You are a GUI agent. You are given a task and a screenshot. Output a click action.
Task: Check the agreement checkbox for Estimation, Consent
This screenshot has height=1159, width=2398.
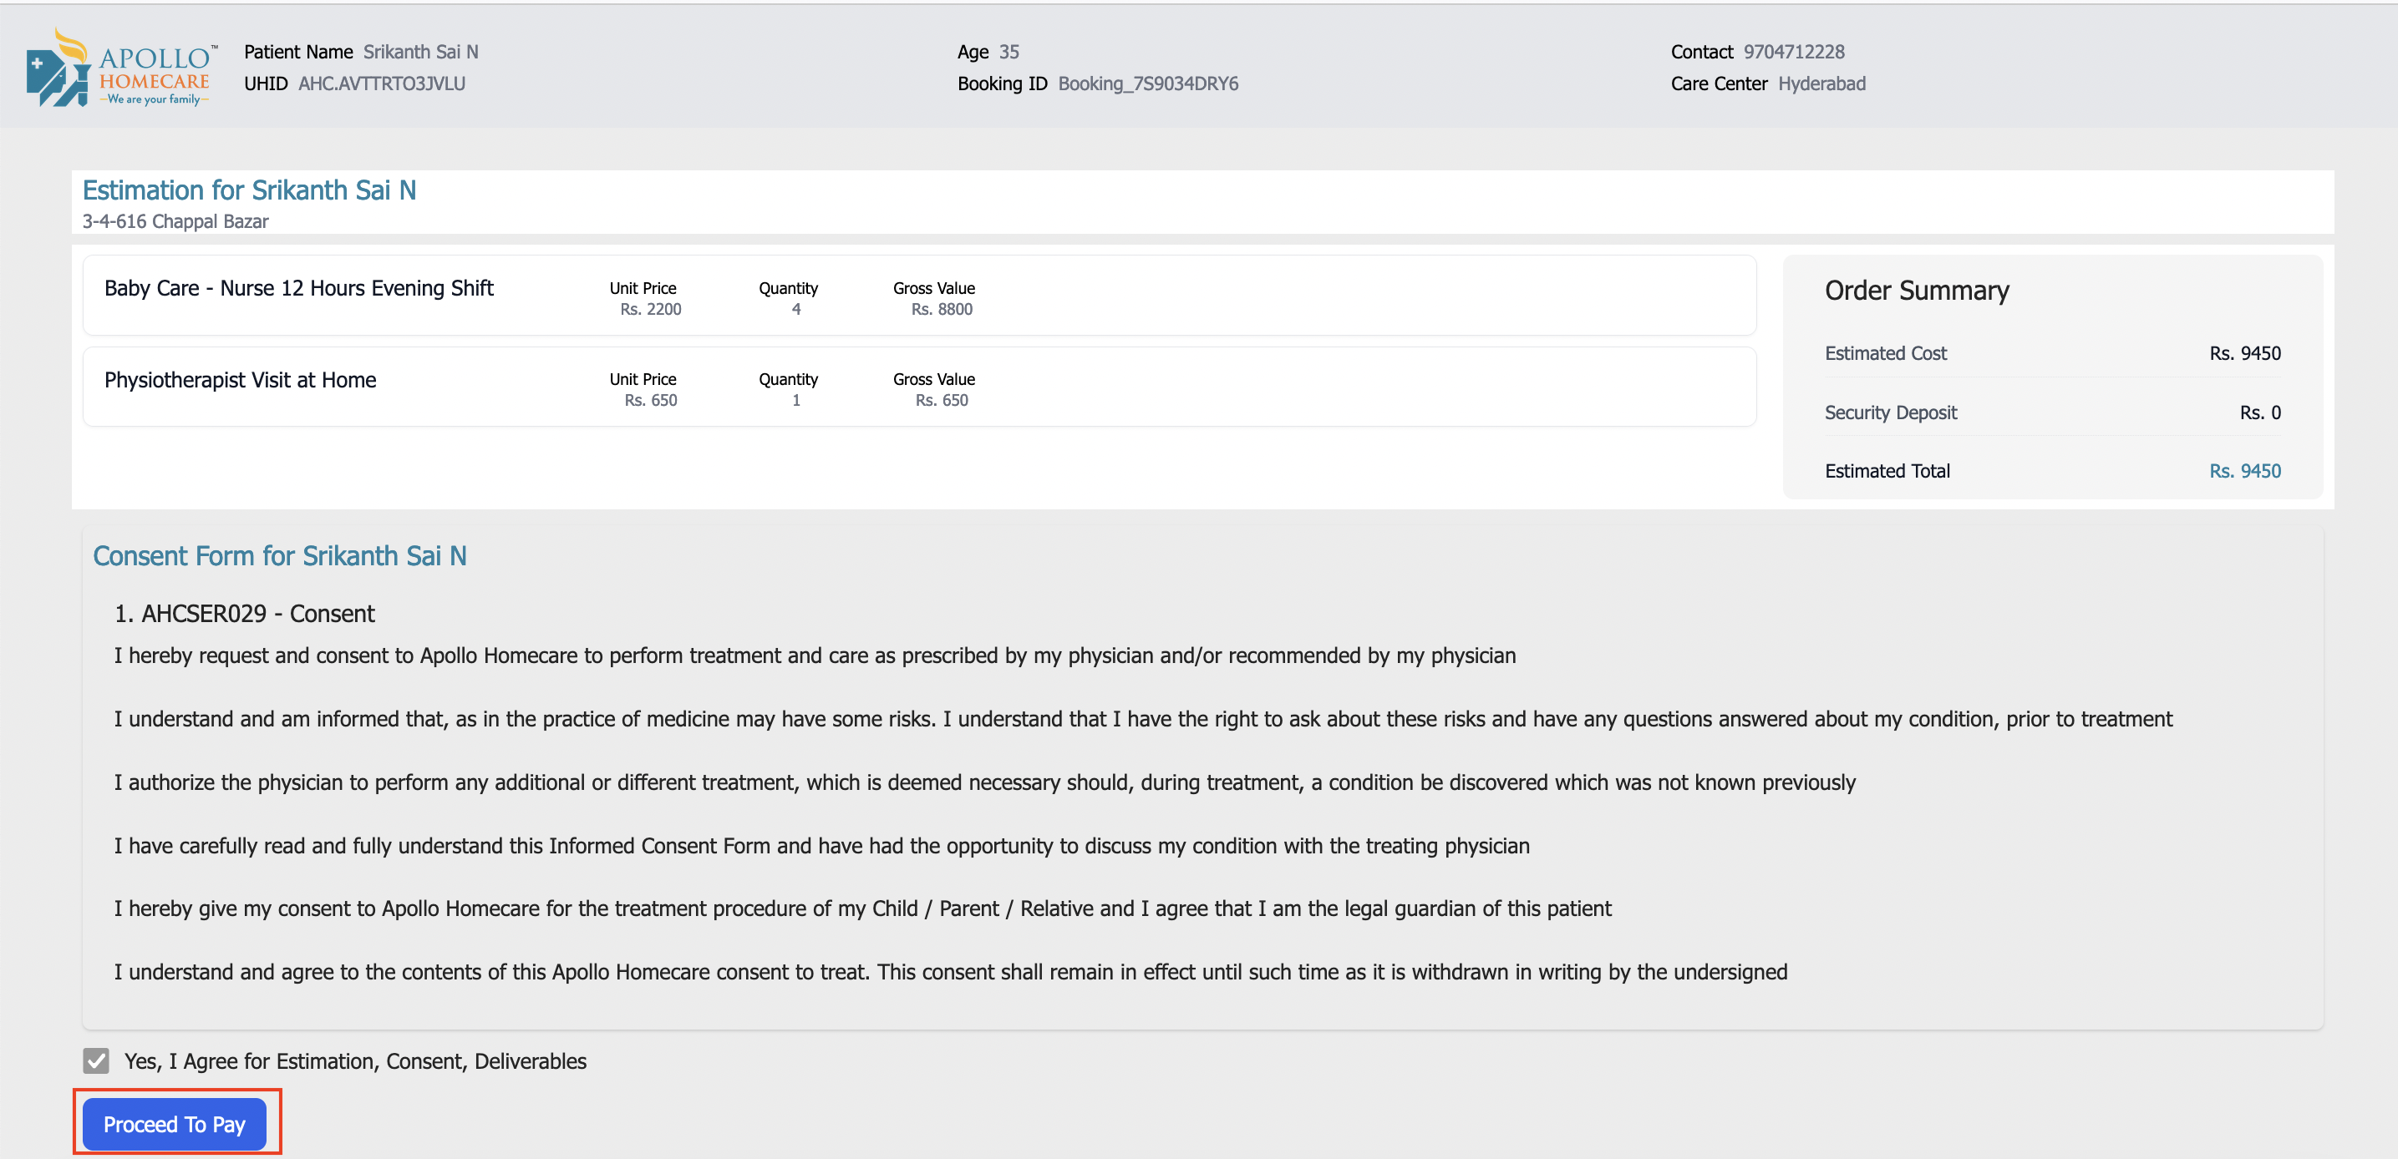pyautogui.click(x=96, y=1060)
